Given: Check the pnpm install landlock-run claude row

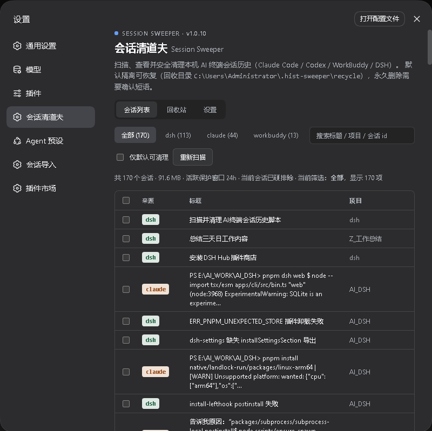Looking at the screenshot, I should tap(126, 372).
